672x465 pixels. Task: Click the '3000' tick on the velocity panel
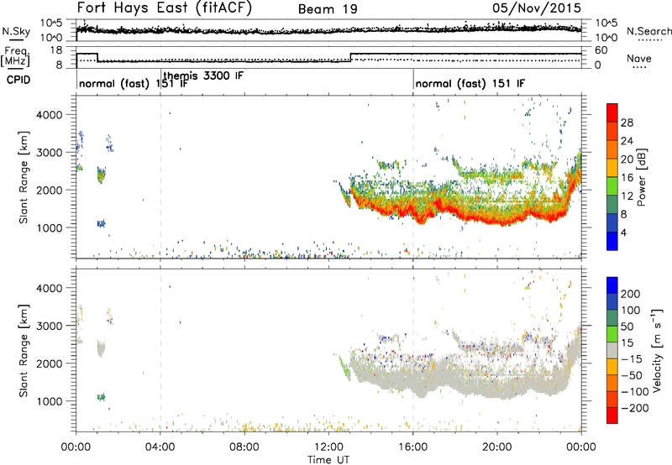tap(50, 326)
